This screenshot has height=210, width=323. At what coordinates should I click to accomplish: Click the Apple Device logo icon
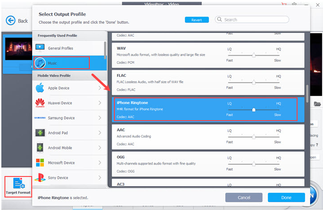pos(40,88)
